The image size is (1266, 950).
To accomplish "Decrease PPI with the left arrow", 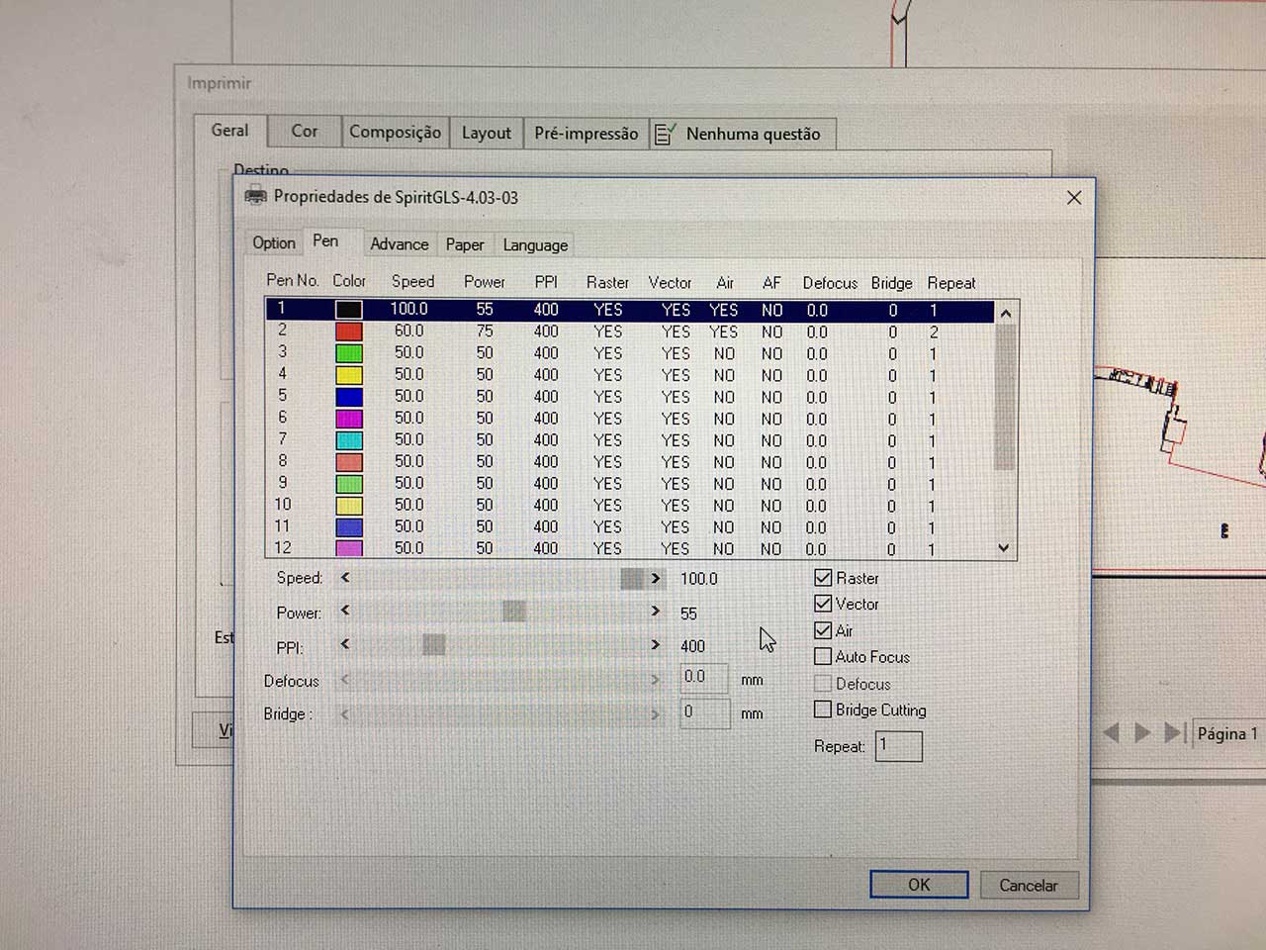I will [345, 644].
